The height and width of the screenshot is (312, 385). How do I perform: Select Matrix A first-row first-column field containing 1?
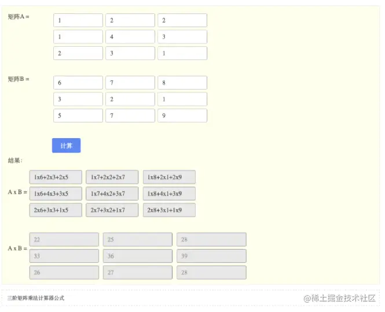point(78,20)
